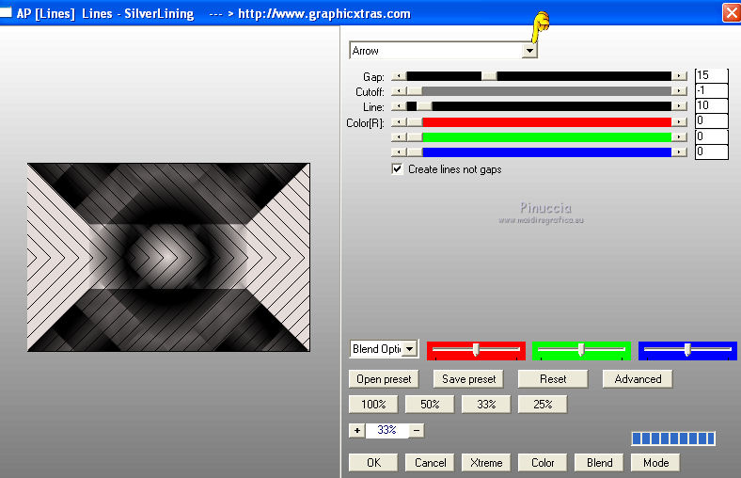The height and width of the screenshot is (478, 741).
Task: Click the lines preview thumbnail image
Action: (x=168, y=257)
